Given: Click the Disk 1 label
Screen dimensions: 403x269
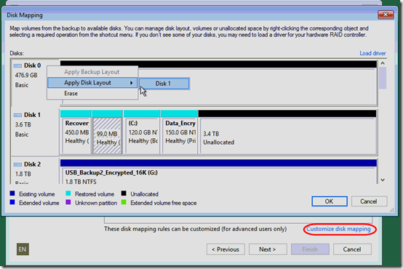Looking at the screenshot, I should click(33, 115).
